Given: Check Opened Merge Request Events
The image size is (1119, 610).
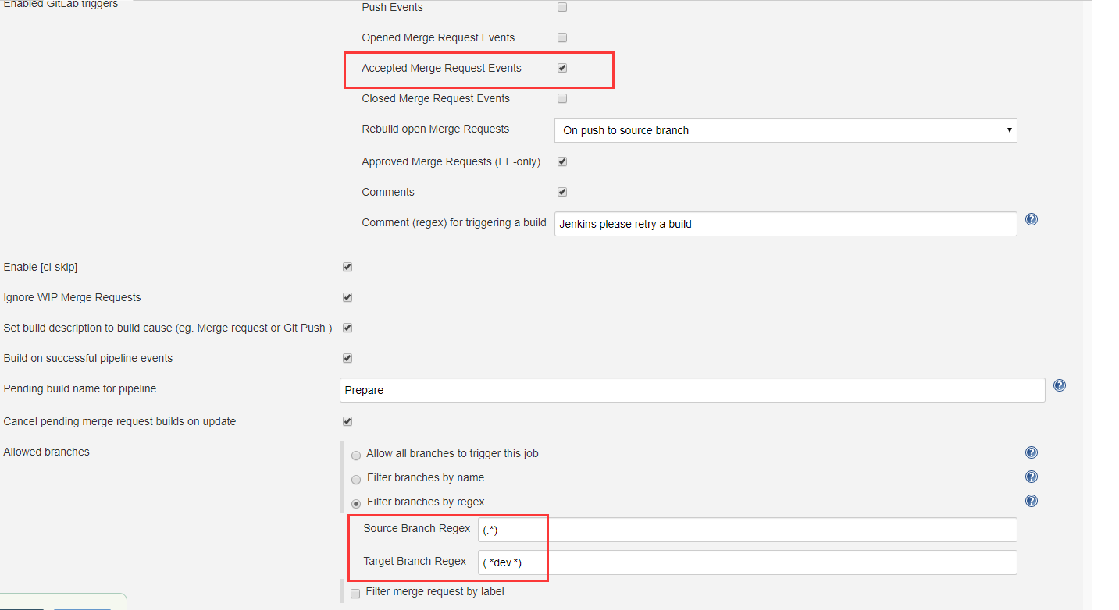Looking at the screenshot, I should [562, 37].
